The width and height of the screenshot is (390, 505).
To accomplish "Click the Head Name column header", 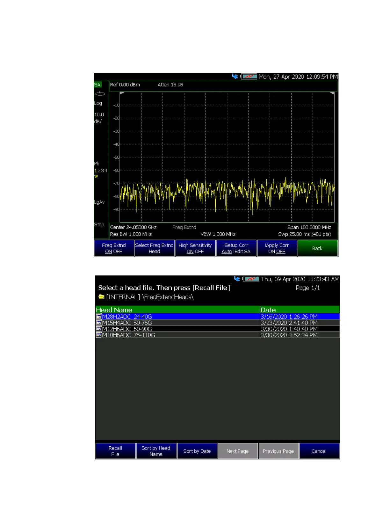I will point(178,310).
